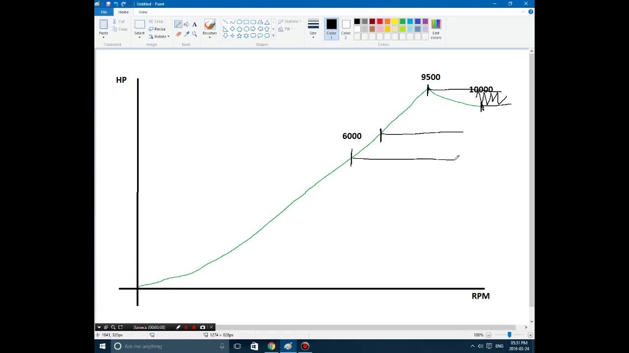Pause the screen recording
The height and width of the screenshot is (353, 629).
click(x=186, y=327)
